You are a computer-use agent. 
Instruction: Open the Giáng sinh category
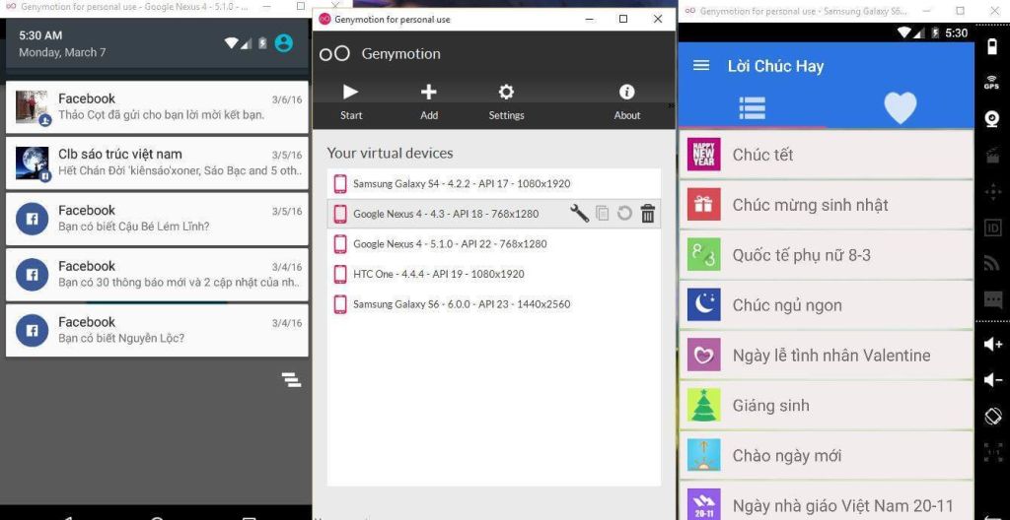[826, 406]
